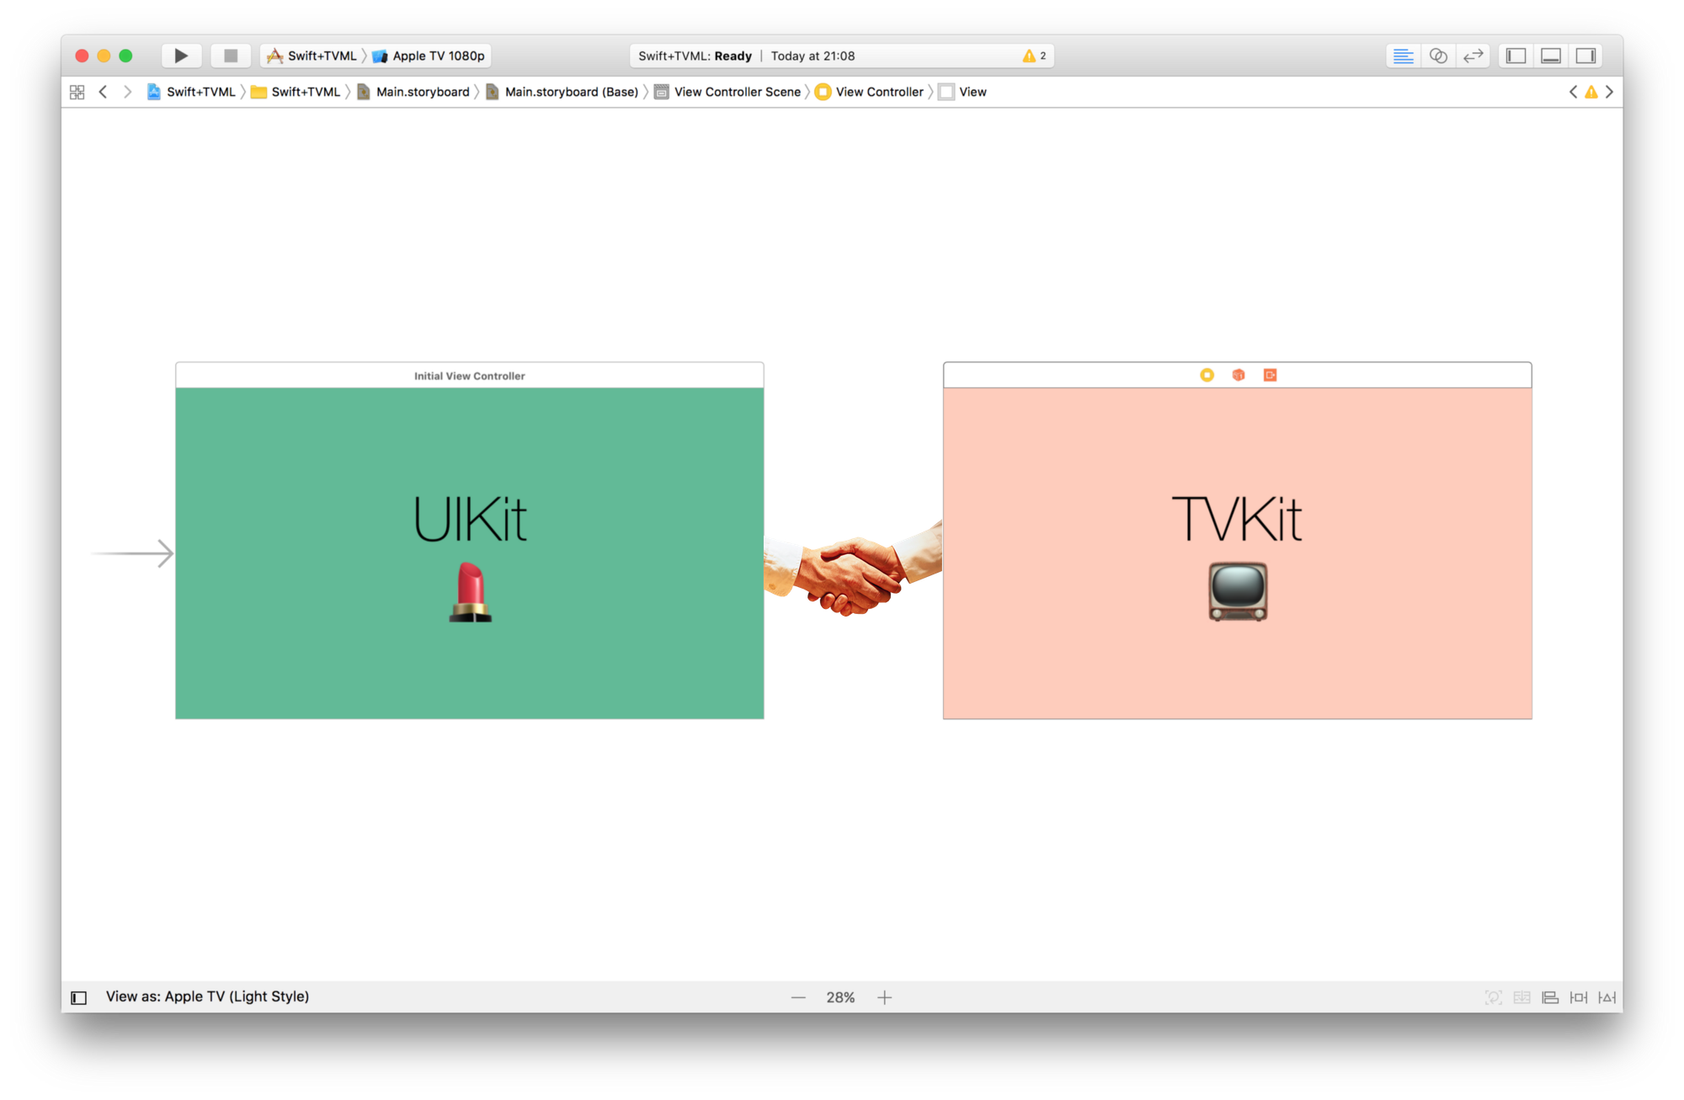Toggle the Navigator panel
This screenshot has width=1684, height=1100.
pyautogui.click(x=1516, y=56)
